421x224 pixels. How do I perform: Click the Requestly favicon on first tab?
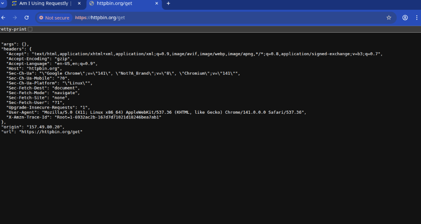(14, 3)
